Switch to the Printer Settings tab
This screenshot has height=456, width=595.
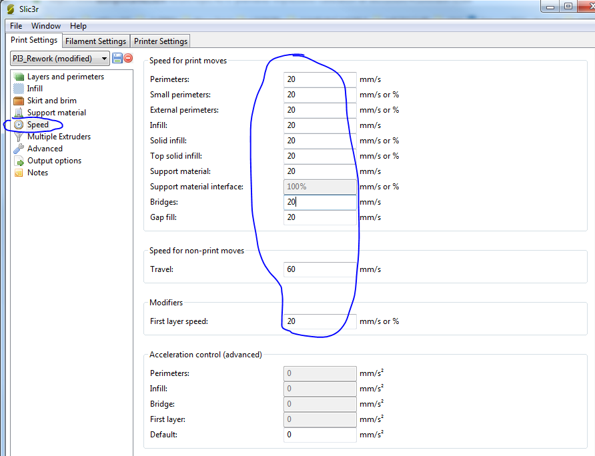161,41
